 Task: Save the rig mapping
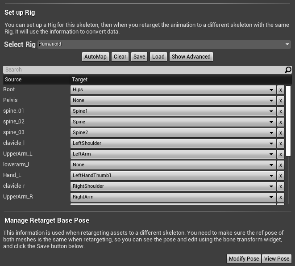139,57
